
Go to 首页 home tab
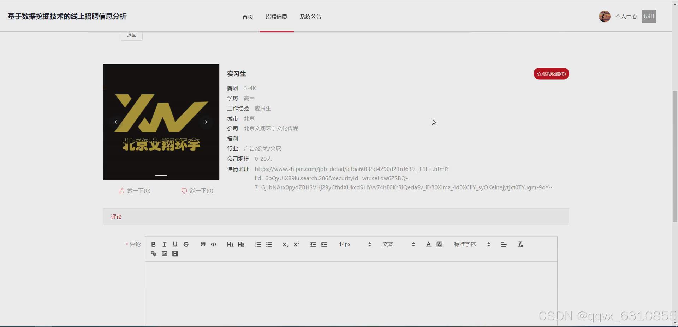click(x=248, y=17)
